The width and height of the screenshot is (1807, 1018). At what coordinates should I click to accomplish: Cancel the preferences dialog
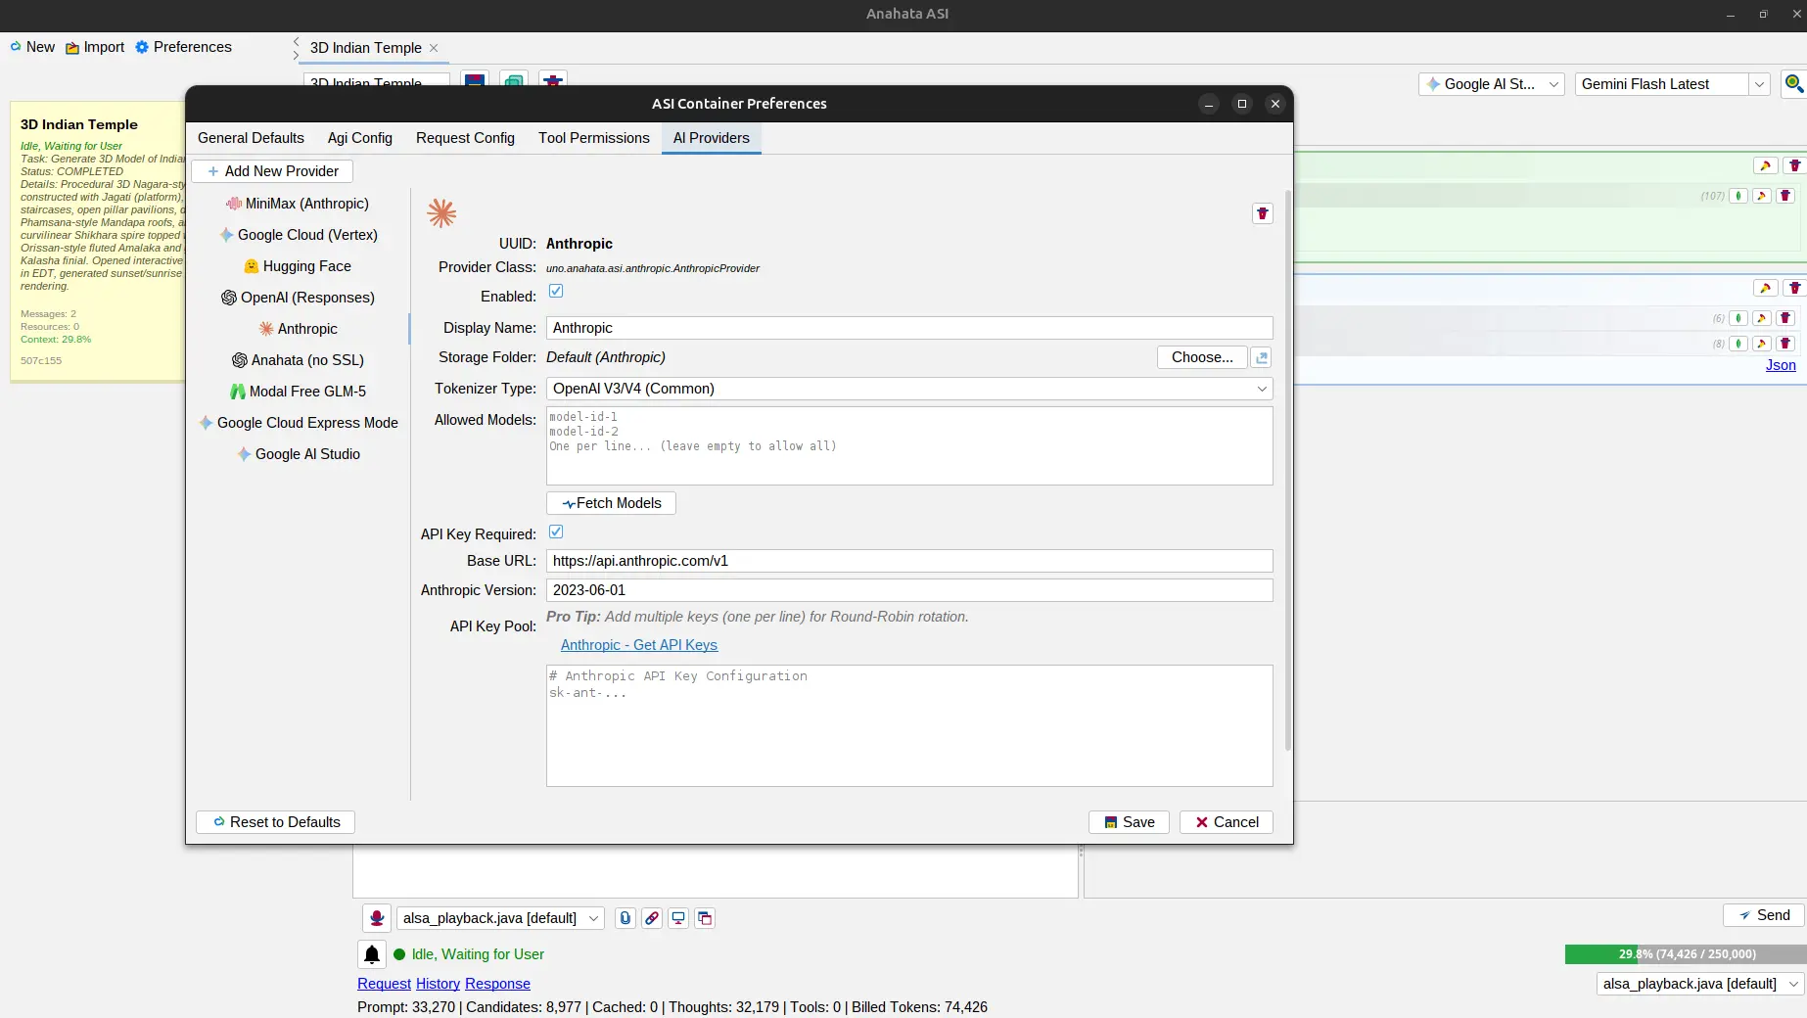click(x=1226, y=822)
